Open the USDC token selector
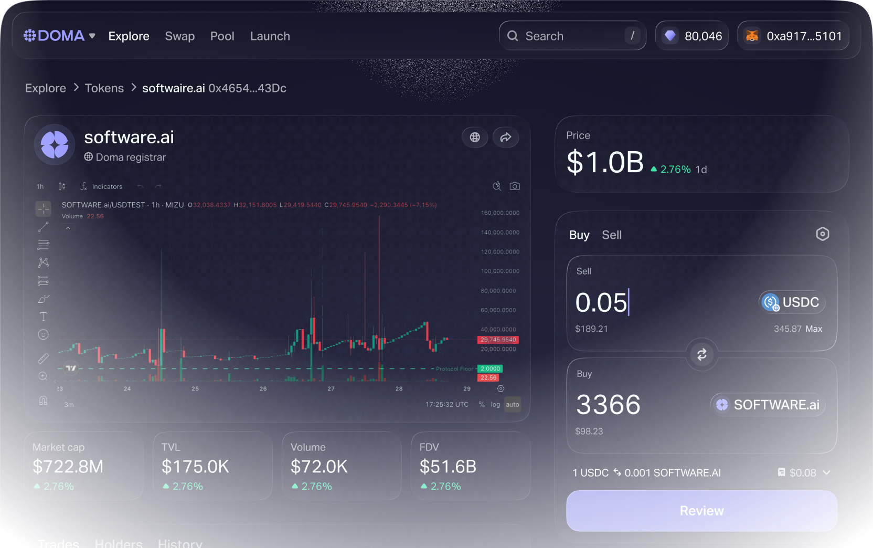873x548 pixels. 792,302
